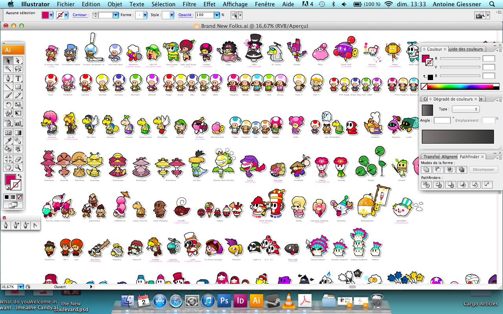Open fill color dropdown in control bar
The width and height of the screenshot is (503, 314).
(x=52, y=15)
